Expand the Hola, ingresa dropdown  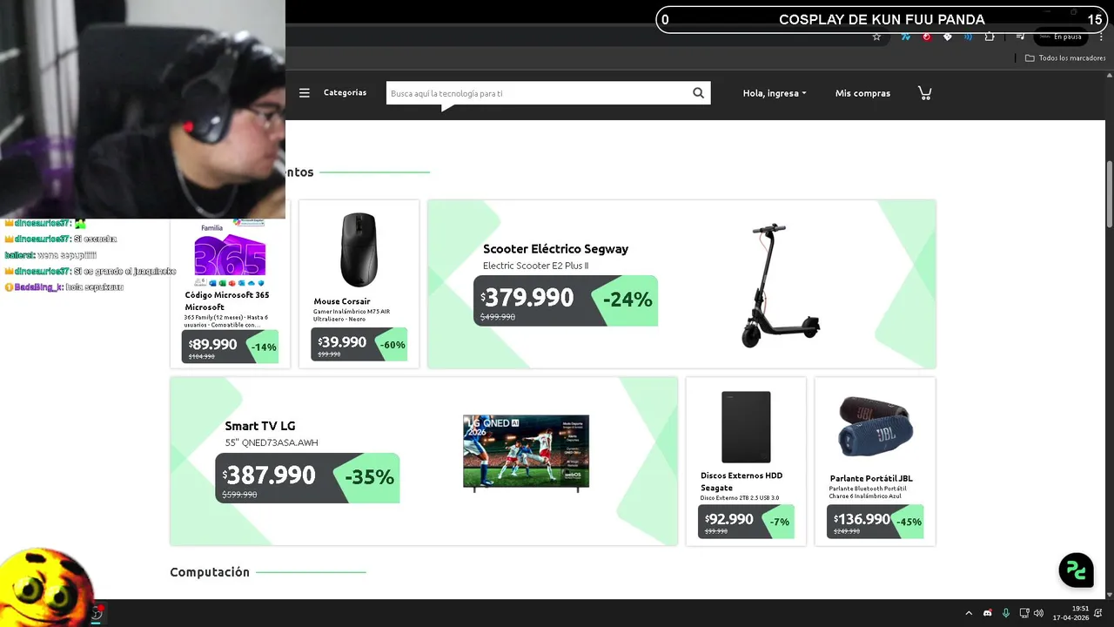coord(775,93)
